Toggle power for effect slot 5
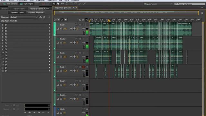Image resolution: width=206 pixels, height=116 pixels. (x=6, y=37)
